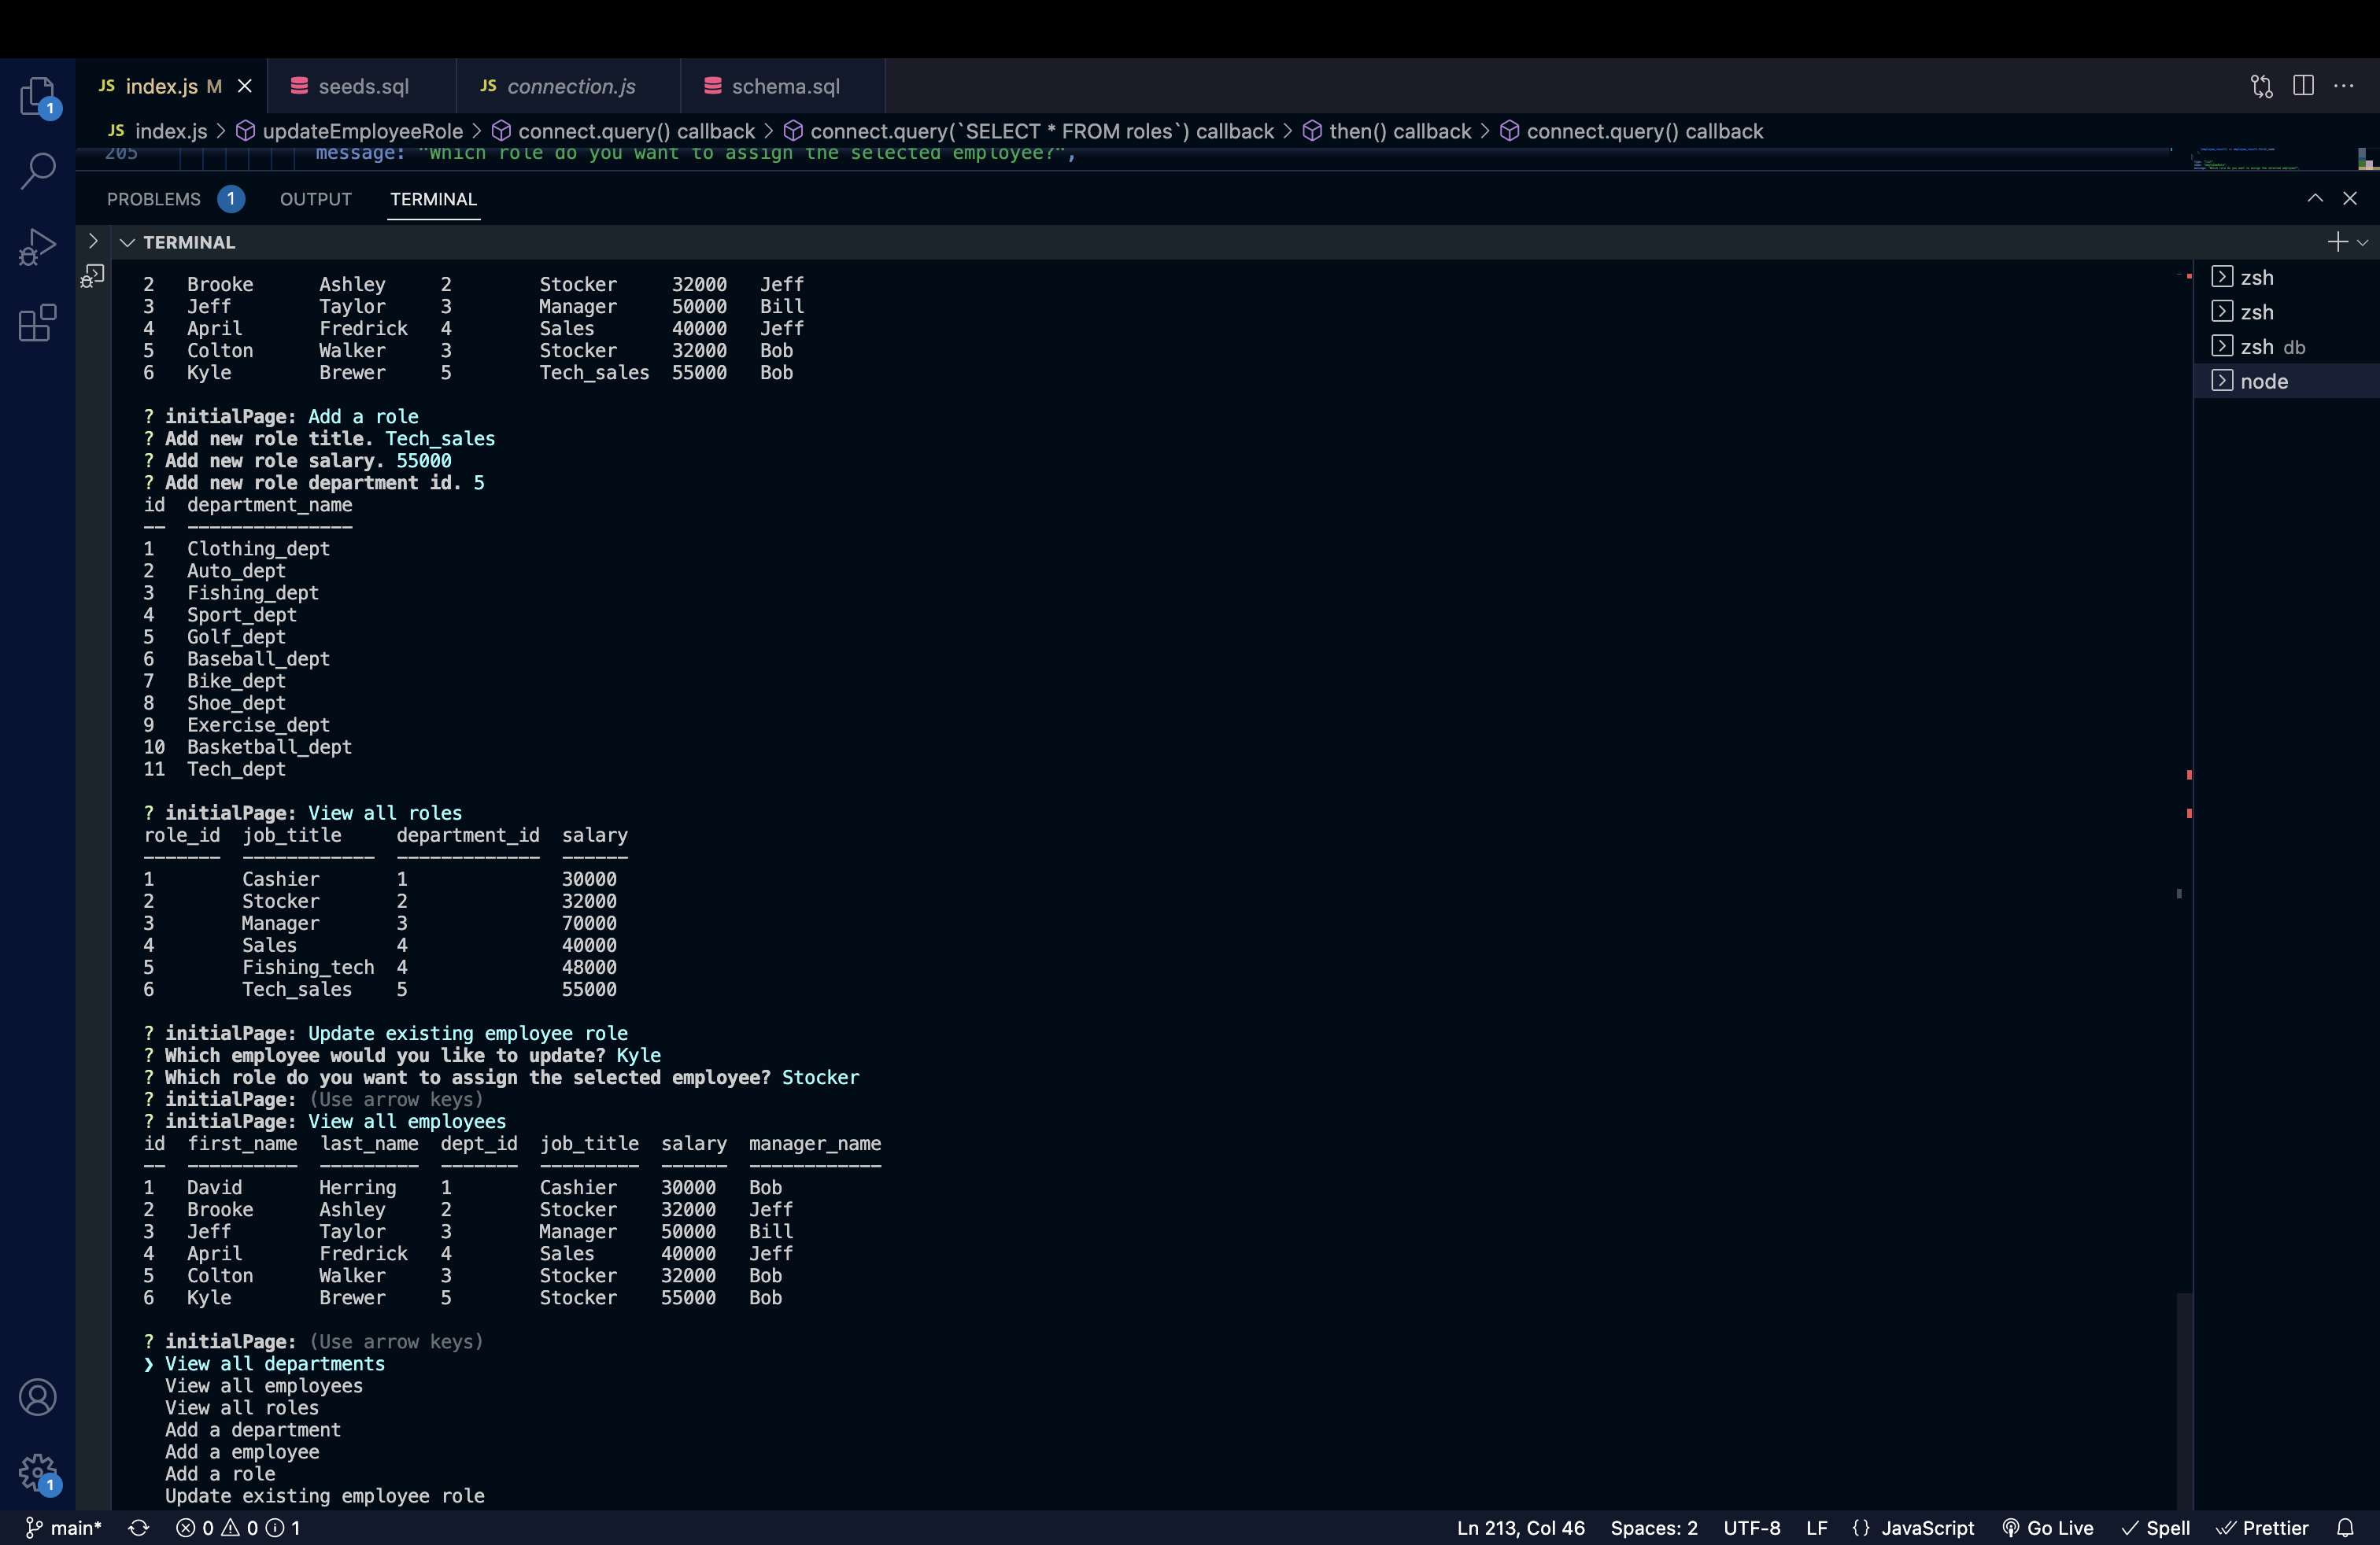Image resolution: width=2380 pixels, height=1545 pixels.
Task: Click the then() callback breadcrumb
Action: click(1388, 131)
